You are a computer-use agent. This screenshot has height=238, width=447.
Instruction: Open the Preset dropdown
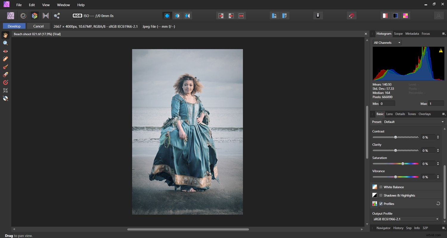(x=414, y=122)
